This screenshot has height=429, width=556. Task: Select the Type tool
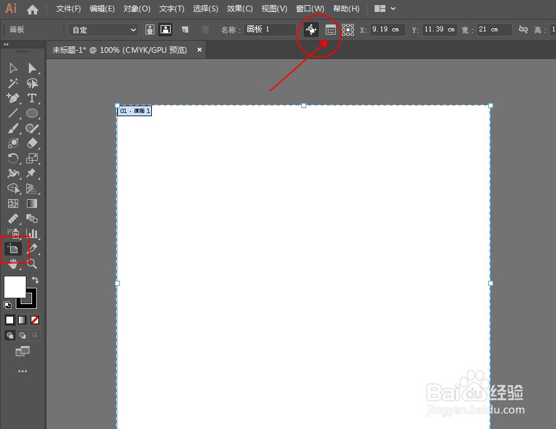[32, 98]
